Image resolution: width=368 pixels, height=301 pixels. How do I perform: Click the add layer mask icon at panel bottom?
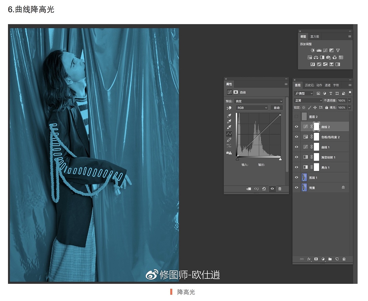[x=316, y=259]
